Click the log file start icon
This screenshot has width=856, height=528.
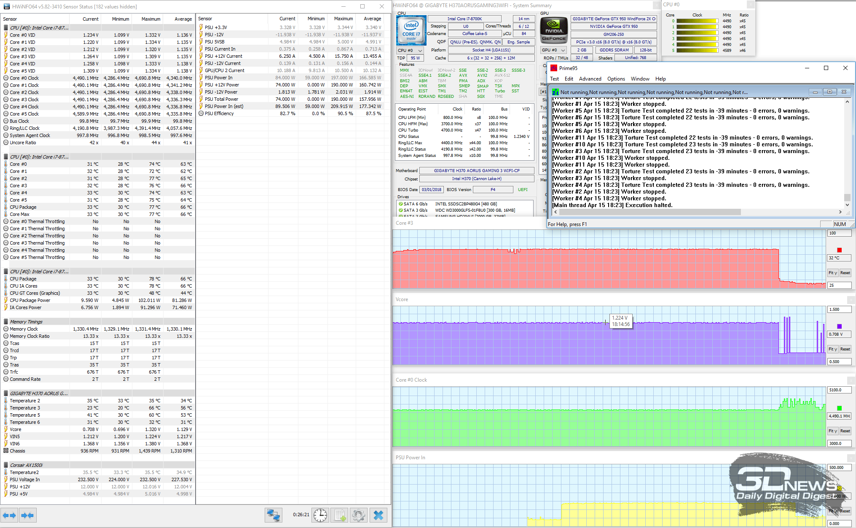pos(340,515)
